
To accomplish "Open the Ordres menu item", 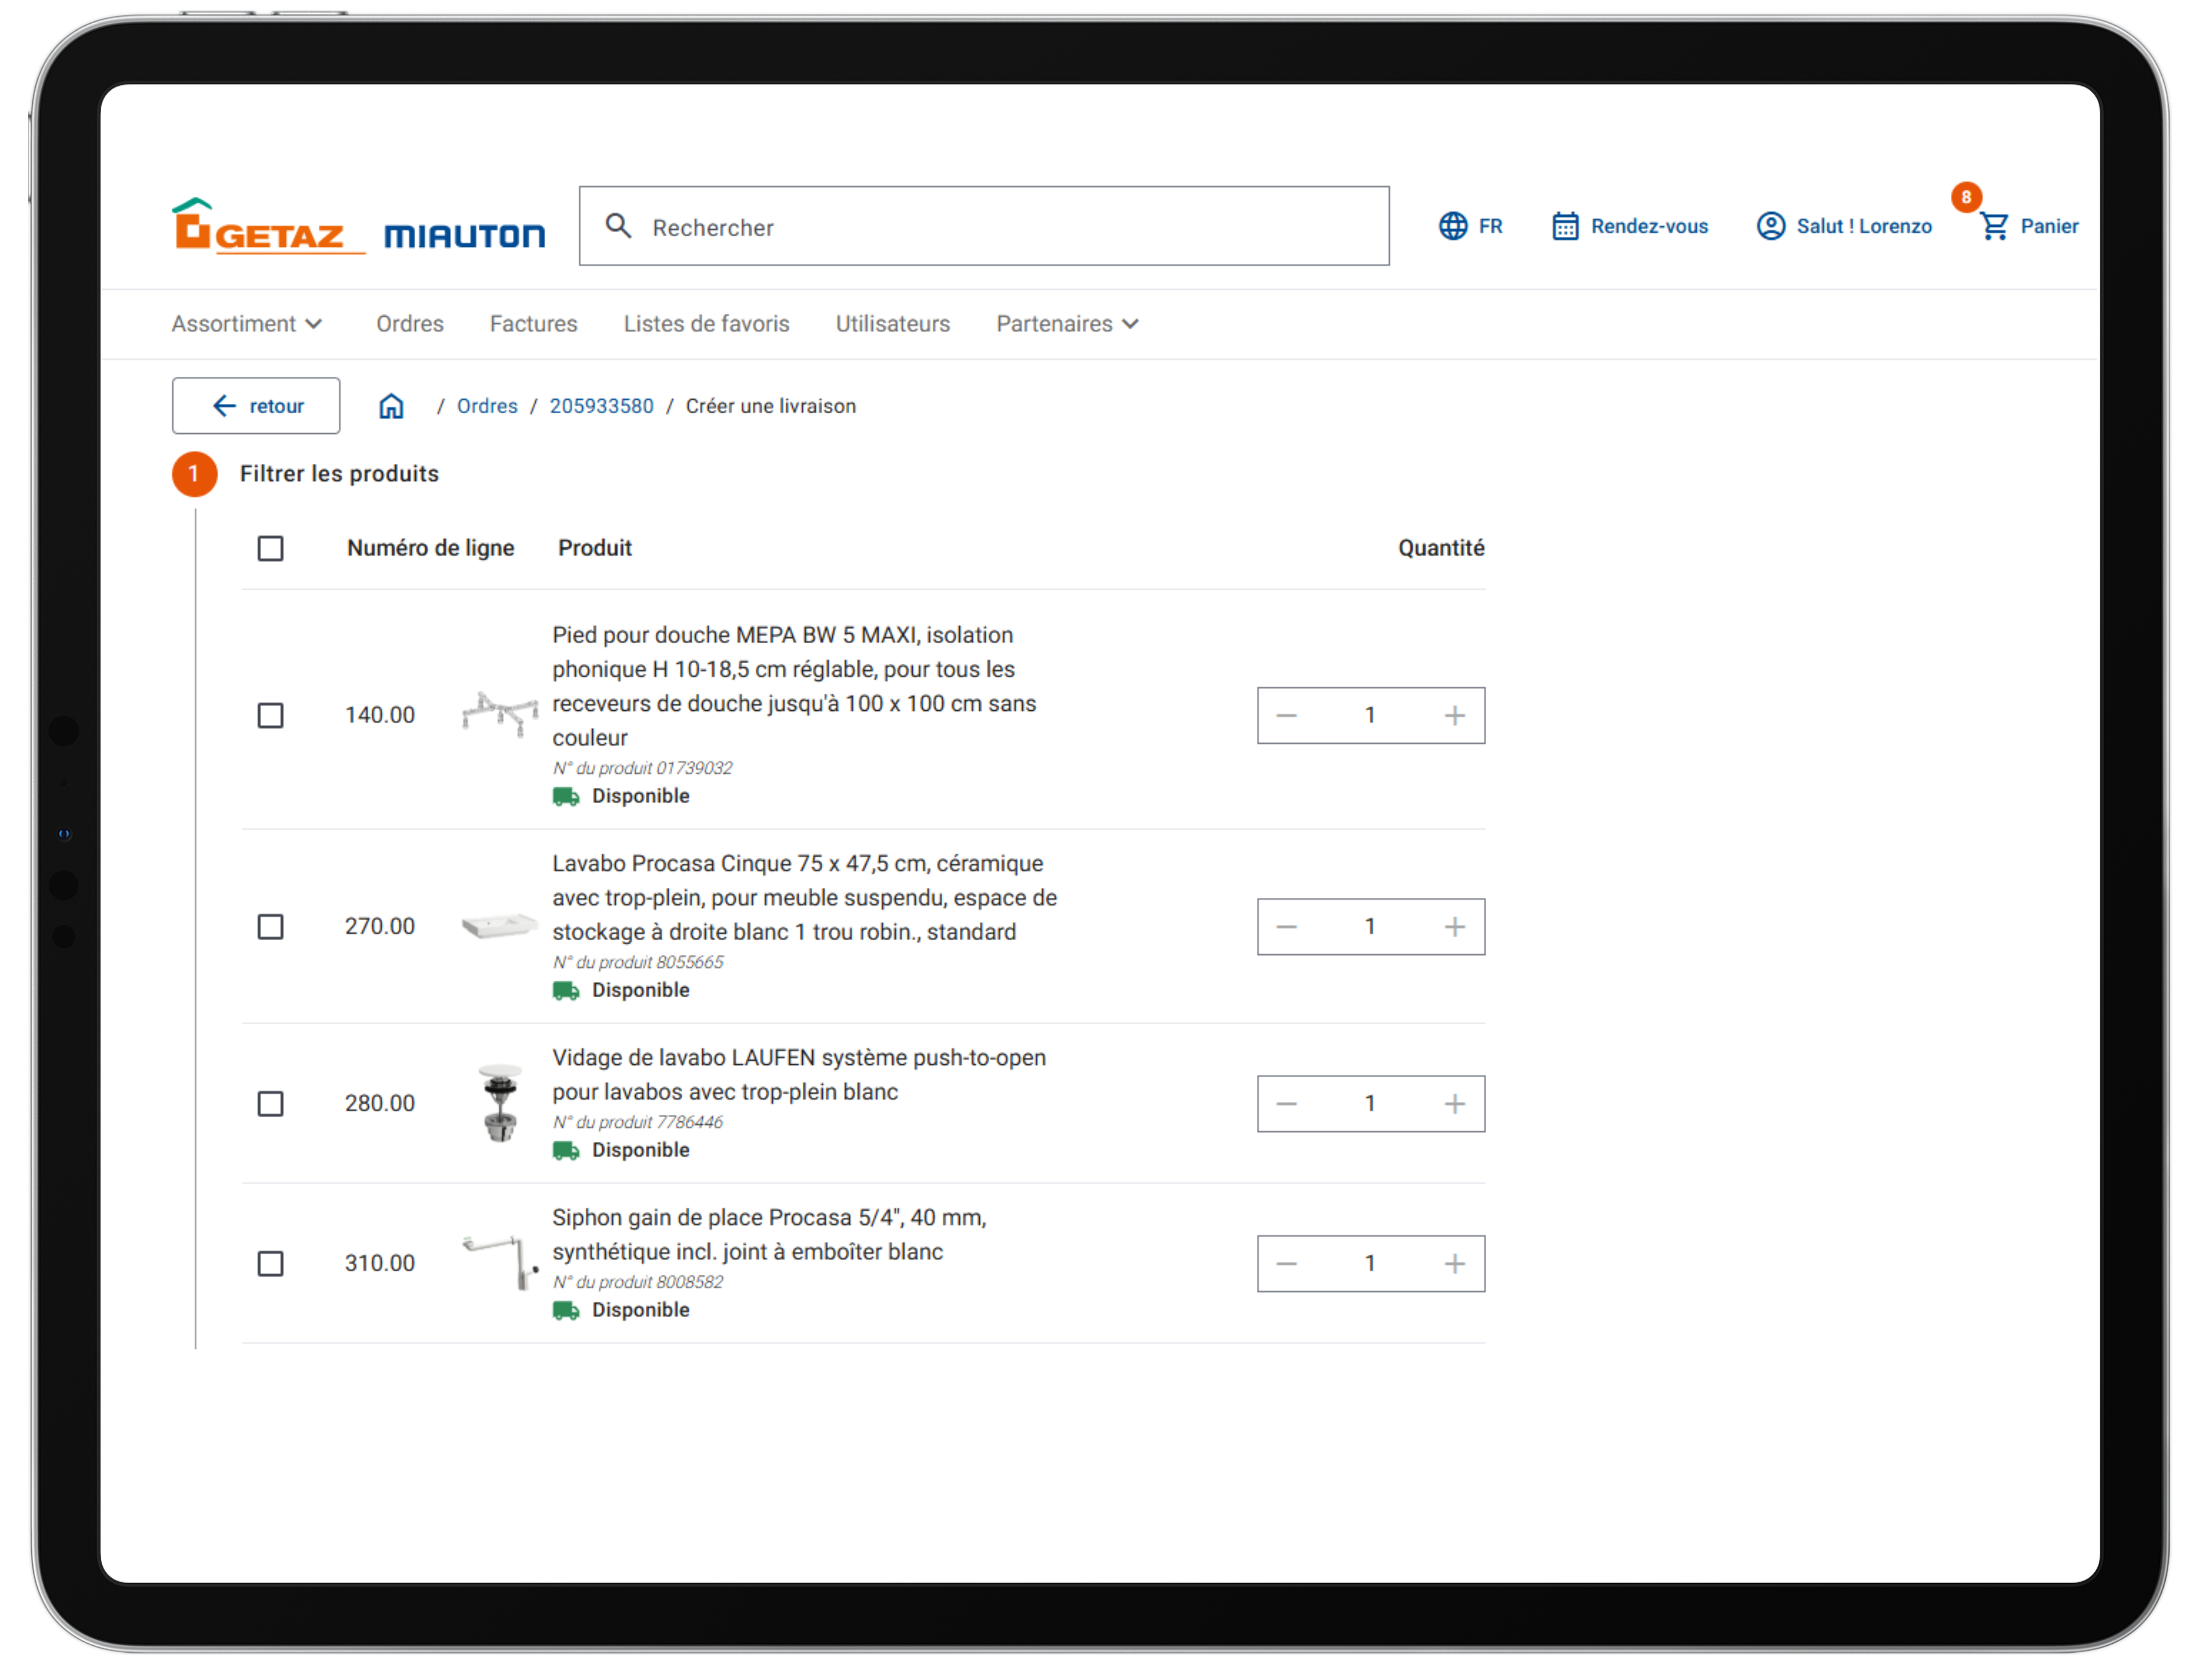I will [x=410, y=324].
